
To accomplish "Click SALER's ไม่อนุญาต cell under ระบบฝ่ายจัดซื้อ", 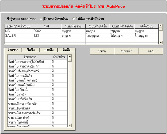I will click(98, 36).
